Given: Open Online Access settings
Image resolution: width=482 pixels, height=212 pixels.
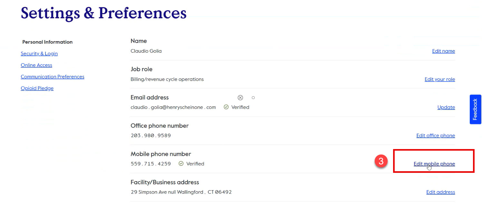Looking at the screenshot, I should tap(36, 65).
